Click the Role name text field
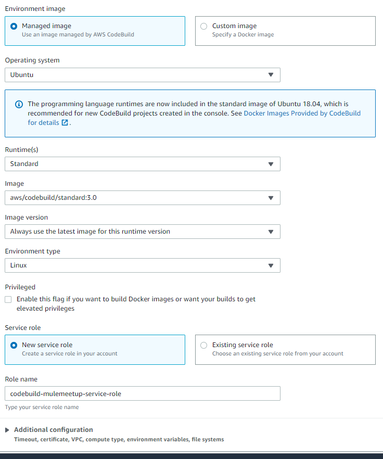 143,393
